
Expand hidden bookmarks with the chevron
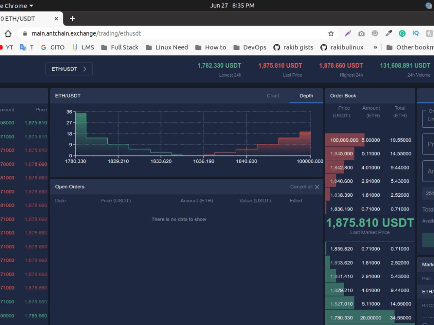pyautogui.click(x=375, y=47)
